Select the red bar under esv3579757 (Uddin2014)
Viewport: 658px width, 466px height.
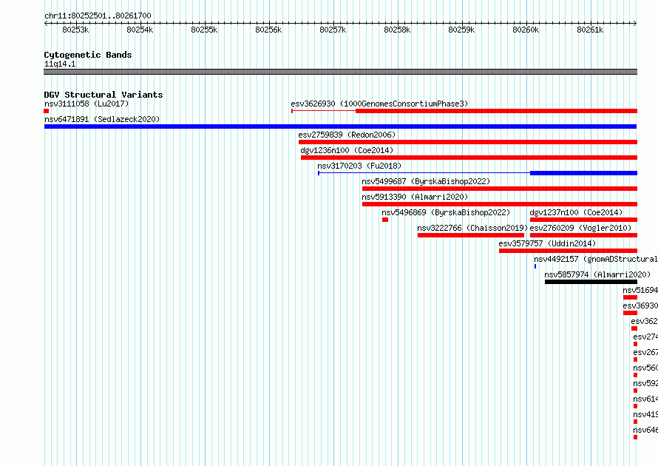click(569, 251)
